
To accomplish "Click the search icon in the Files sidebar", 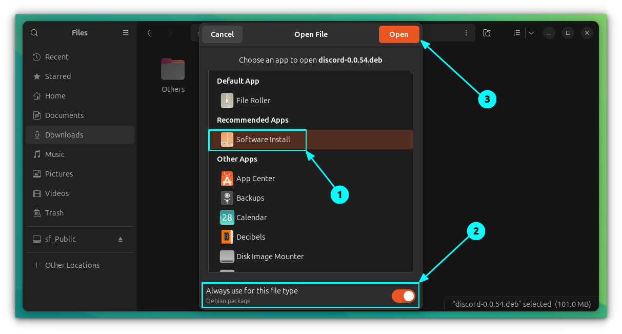I will pyautogui.click(x=34, y=32).
